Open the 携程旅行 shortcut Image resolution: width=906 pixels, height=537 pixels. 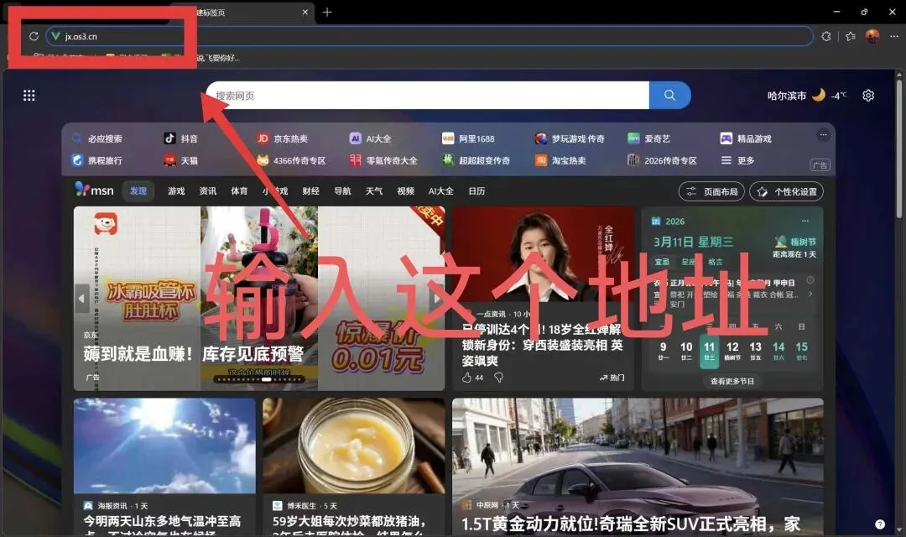(x=97, y=160)
